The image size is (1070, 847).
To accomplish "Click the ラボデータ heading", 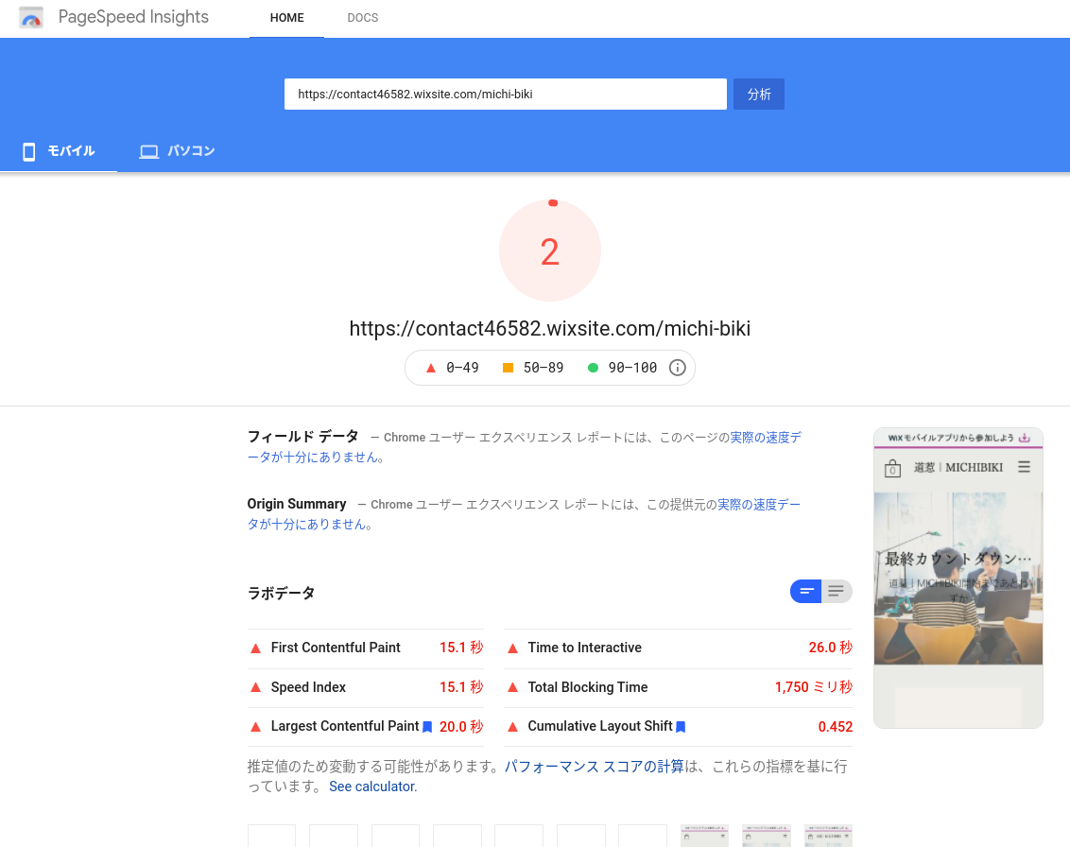I will tap(281, 593).
